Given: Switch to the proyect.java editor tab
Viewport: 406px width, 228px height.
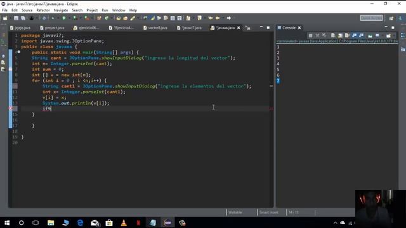Looking at the screenshot, I should pos(52,28).
